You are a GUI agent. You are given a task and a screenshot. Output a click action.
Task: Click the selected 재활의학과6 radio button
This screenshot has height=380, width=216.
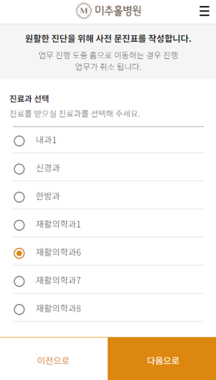pos(19,253)
